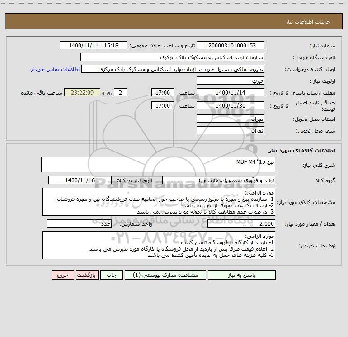This screenshot has width=348, height=337.
Task: Click the مشخصات کالای مورد نیاز label
Action: 306,202
